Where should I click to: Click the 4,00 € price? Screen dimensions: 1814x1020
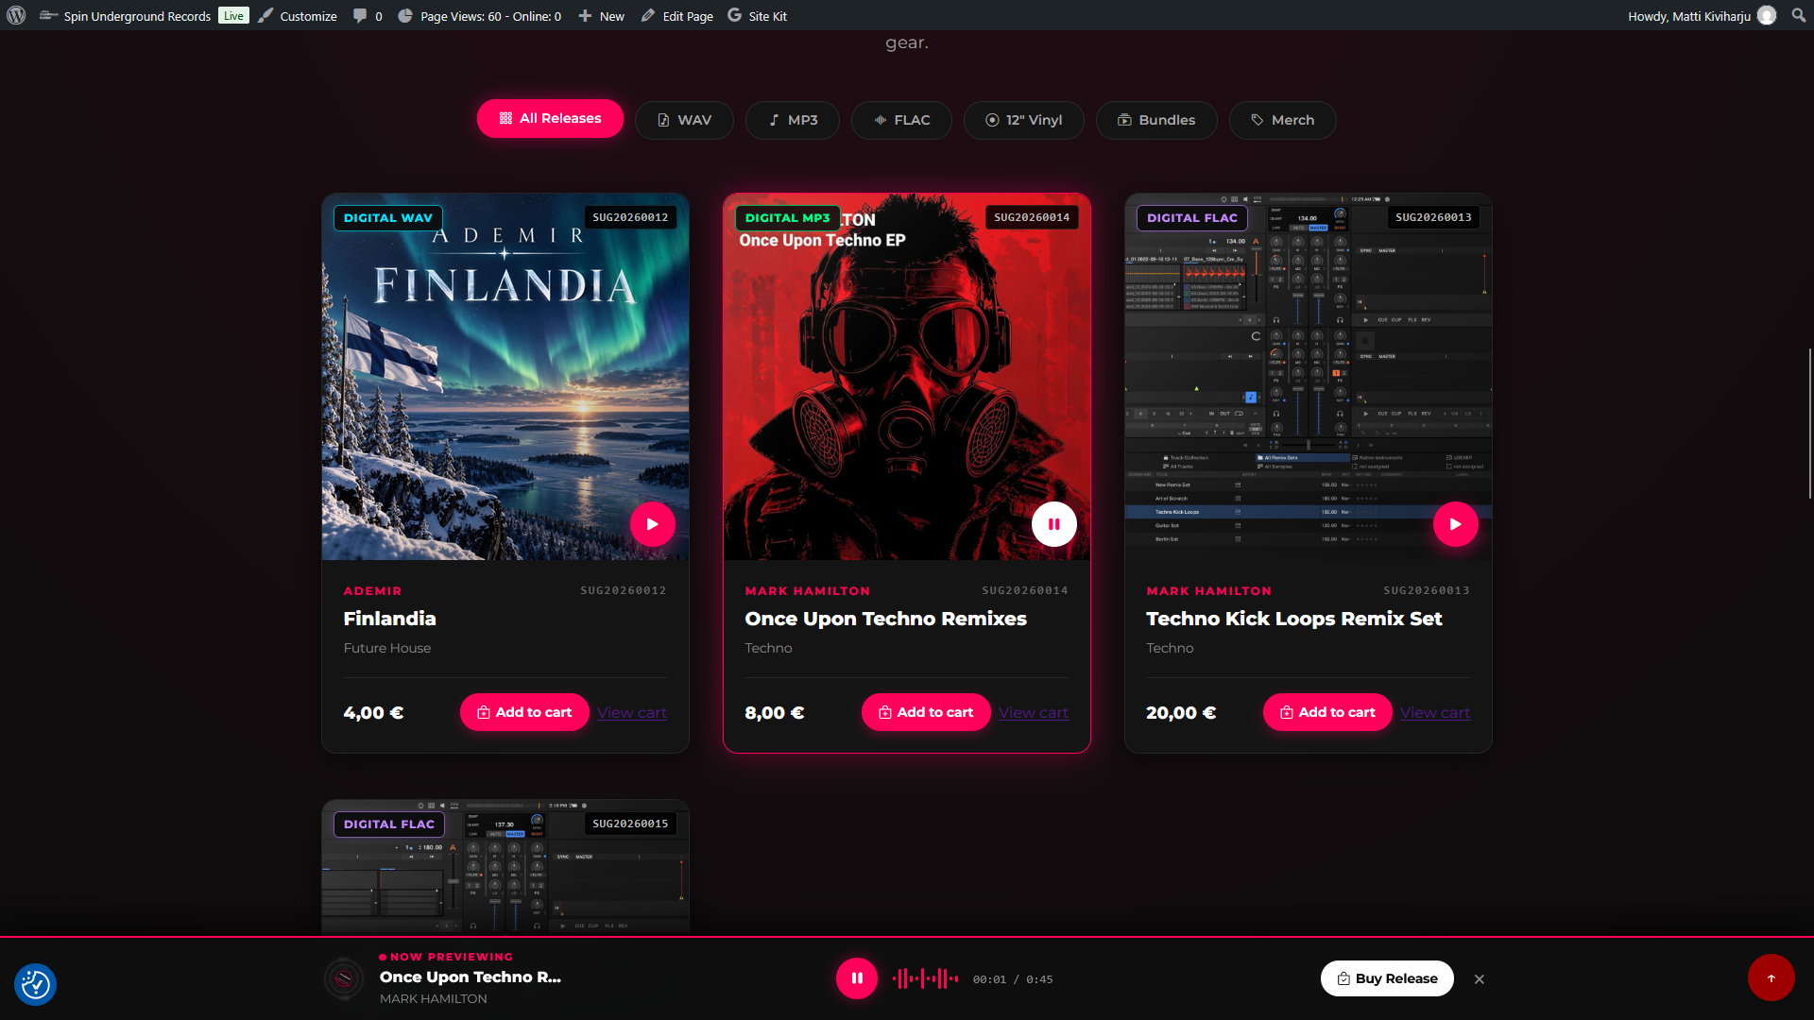[373, 713]
